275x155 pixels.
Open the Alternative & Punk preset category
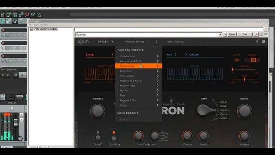(x=138, y=61)
